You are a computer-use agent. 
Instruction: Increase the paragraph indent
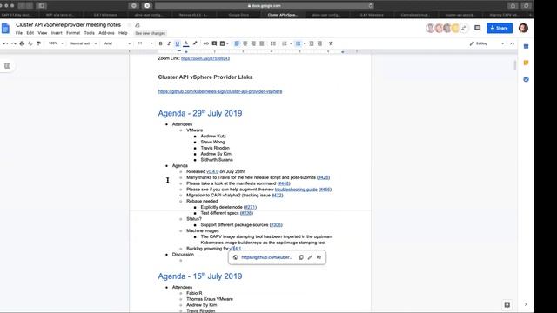click(x=319, y=43)
